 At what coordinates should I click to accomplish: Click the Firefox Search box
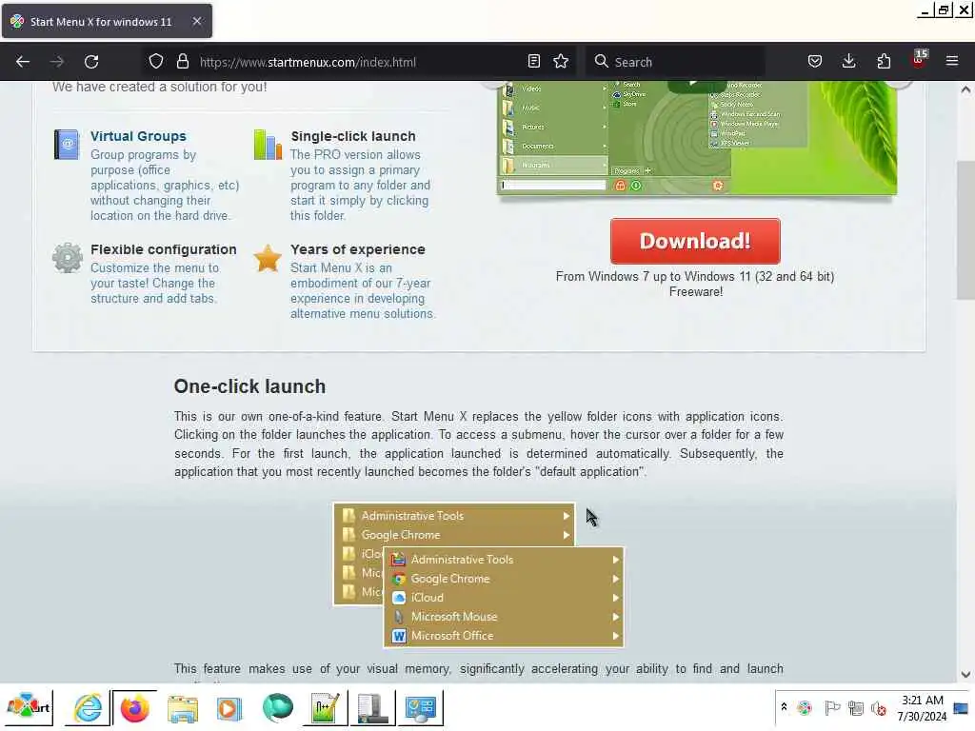click(675, 62)
